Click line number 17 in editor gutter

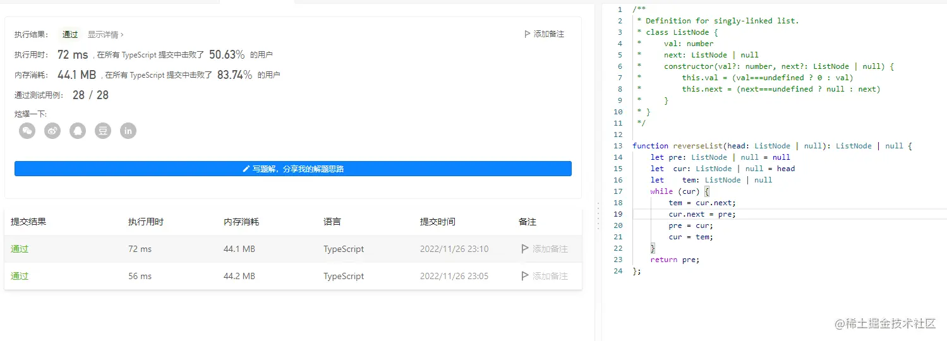point(618,191)
